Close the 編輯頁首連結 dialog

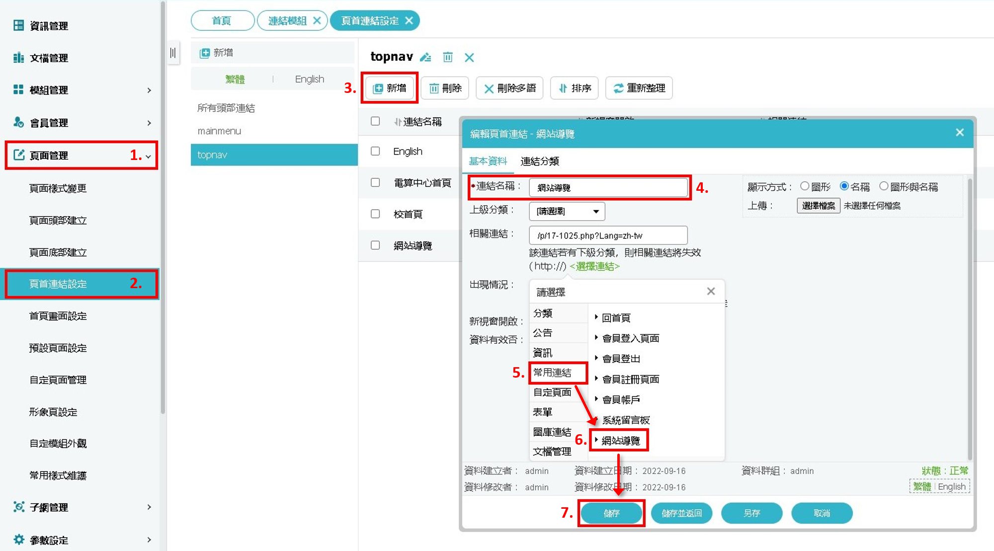(960, 132)
